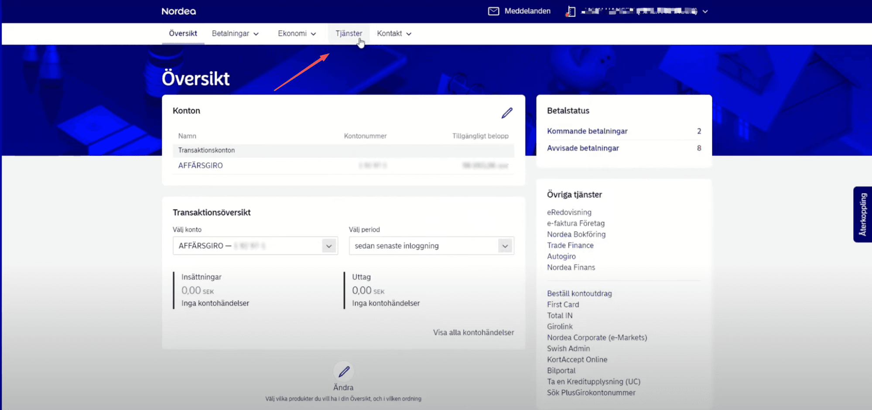Image resolution: width=872 pixels, height=410 pixels.
Task: Open Total IN link
Action: [560, 315]
